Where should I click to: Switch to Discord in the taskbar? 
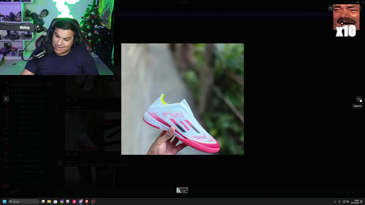[81, 202]
